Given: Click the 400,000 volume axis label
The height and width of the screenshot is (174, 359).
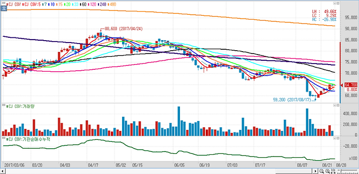Looking at the screenshot, I should (349, 114).
